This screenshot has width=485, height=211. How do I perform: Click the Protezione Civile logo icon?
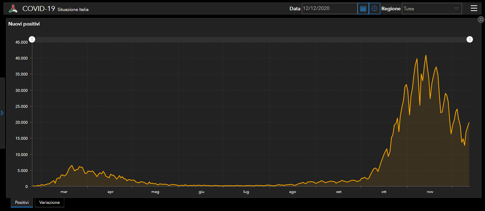point(13,9)
